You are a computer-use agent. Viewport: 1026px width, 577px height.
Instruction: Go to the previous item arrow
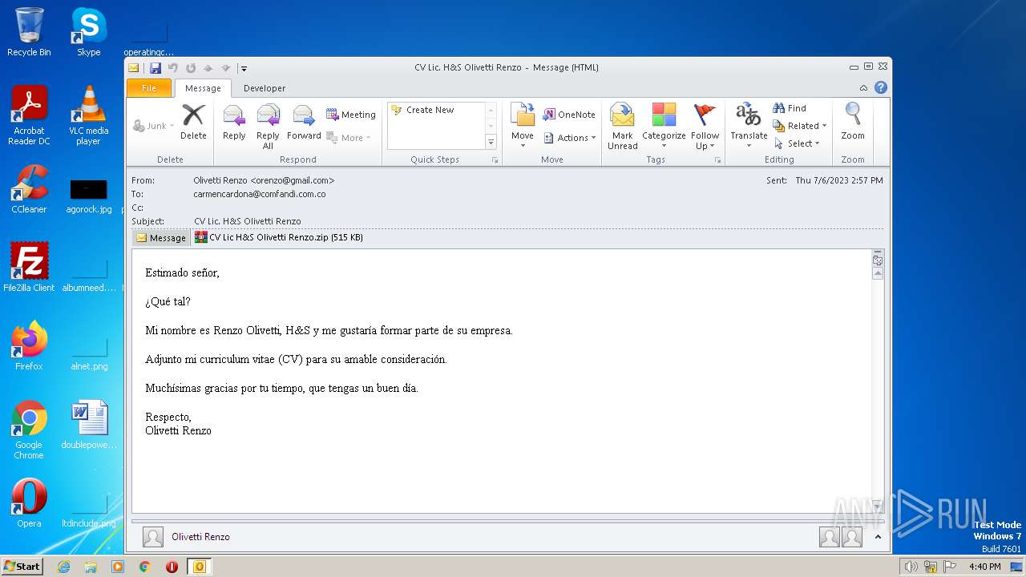(208, 68)
